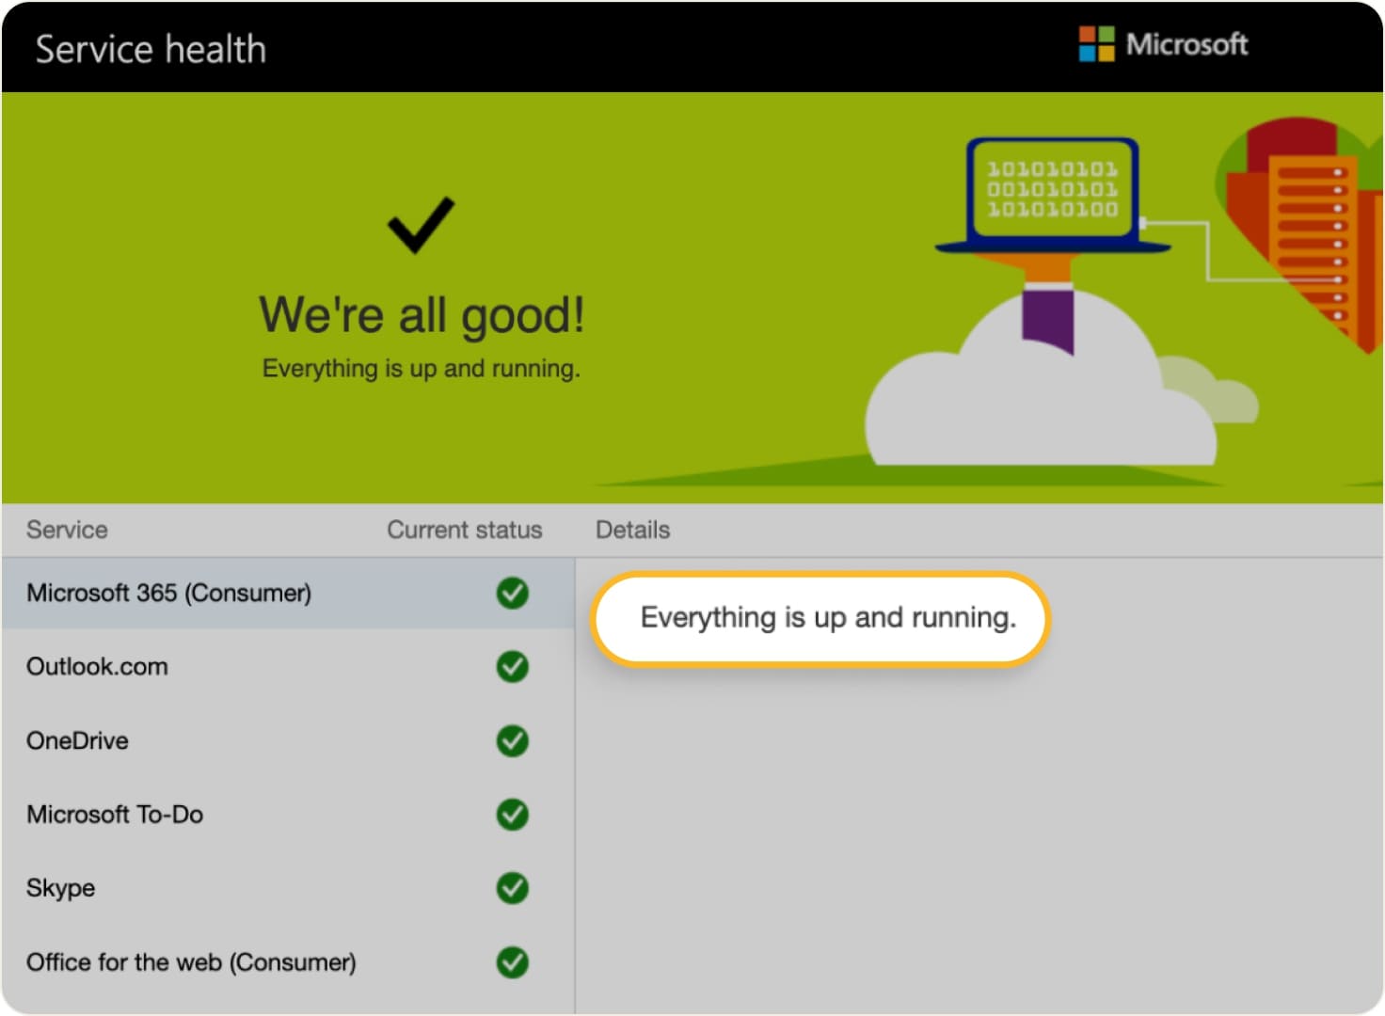The height and width of the screenshot is (1016, 1385).
Task: Click the Skype green check icon
Action: click(x=512, y=888)
